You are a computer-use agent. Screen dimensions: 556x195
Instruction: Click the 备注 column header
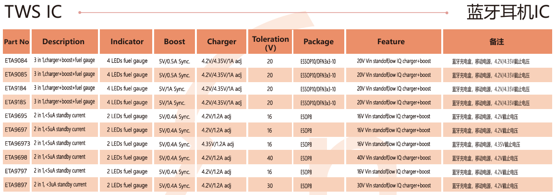point(496,42)
